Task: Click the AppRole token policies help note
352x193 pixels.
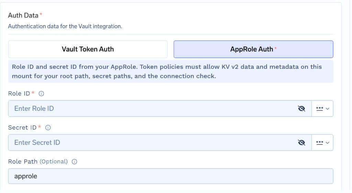Action: coord(170,72)
